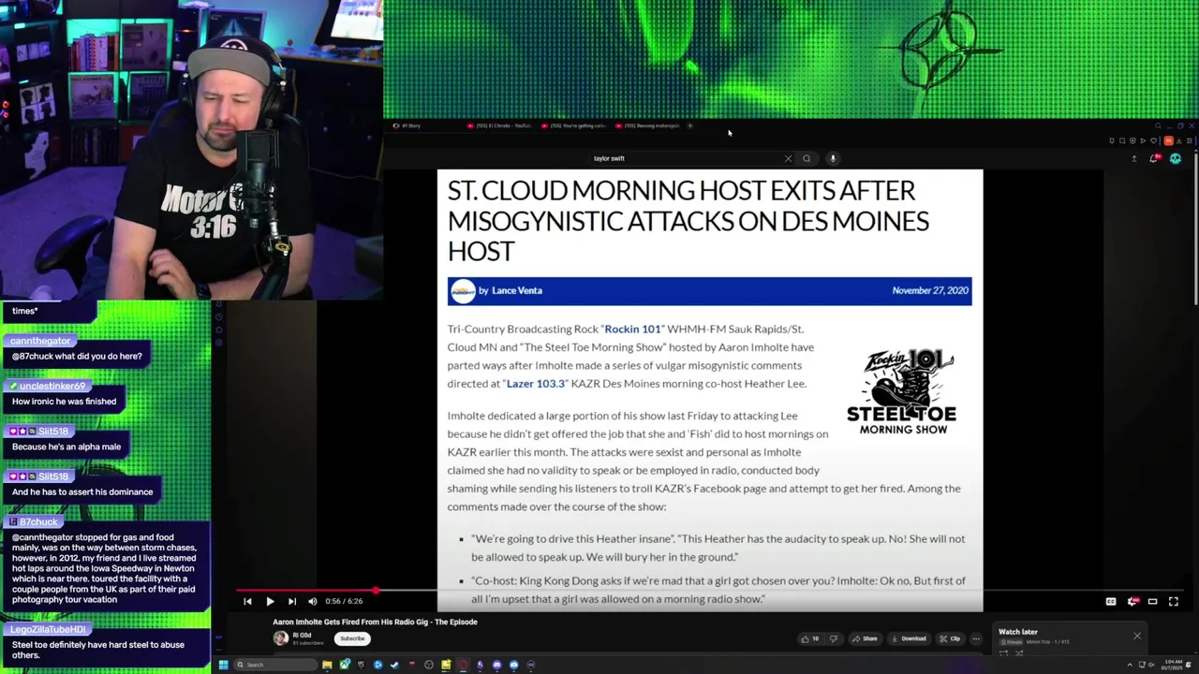This screenshot has width=1199, height=674.
Task: Subscribe to the Ri G0d channel
Action: [352, 638]
